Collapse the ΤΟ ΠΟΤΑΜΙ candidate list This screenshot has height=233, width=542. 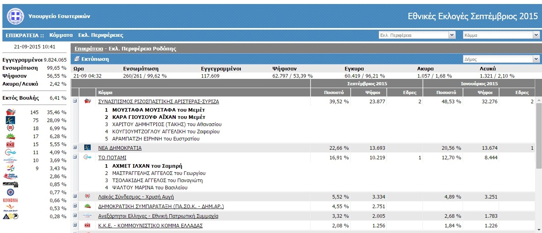75,157
